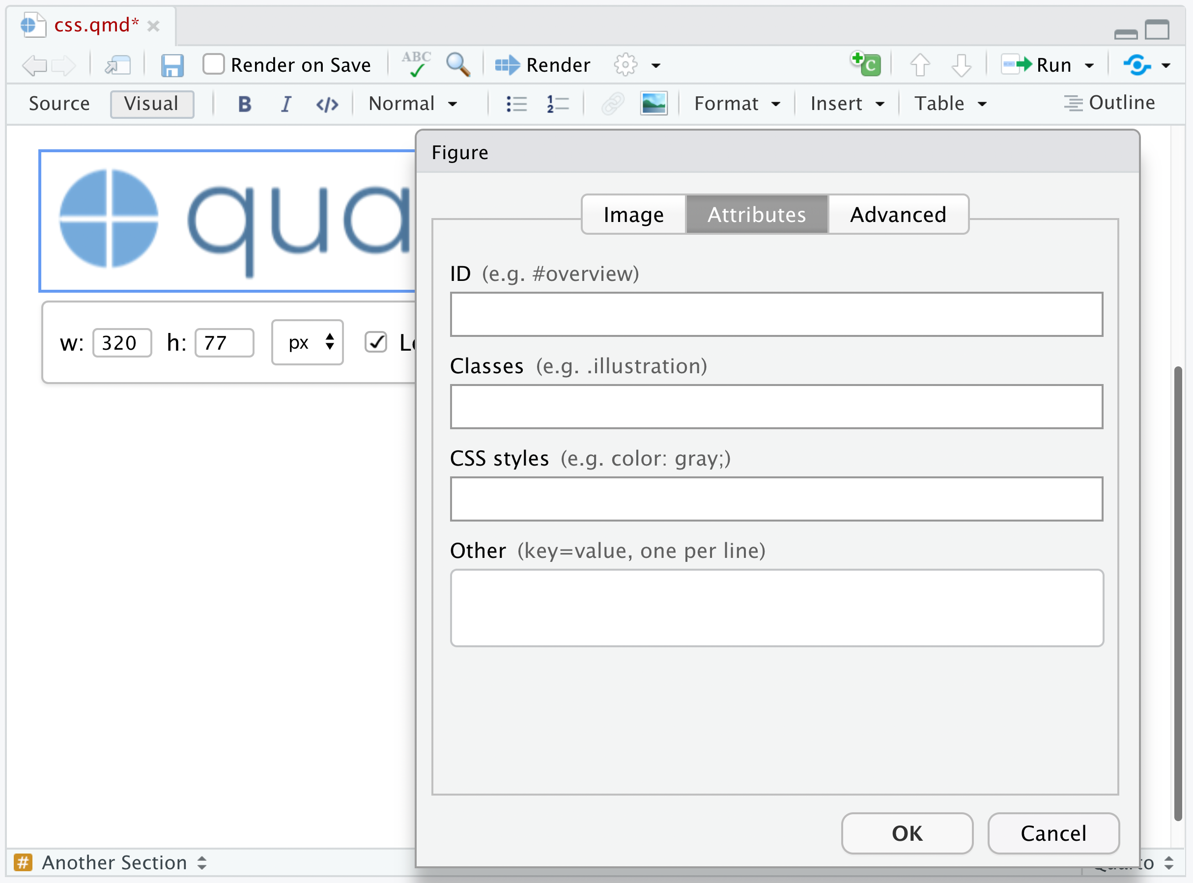
Task: Open the Normal paragraph style dropdown
Action: tap(413, 104)
